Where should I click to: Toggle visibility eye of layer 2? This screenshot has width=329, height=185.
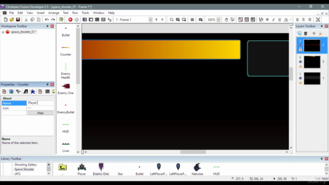(300, 62)
